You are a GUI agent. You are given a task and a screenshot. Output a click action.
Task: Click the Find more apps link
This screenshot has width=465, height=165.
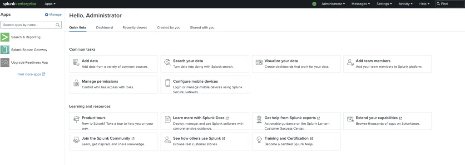(x=31, y=74)
